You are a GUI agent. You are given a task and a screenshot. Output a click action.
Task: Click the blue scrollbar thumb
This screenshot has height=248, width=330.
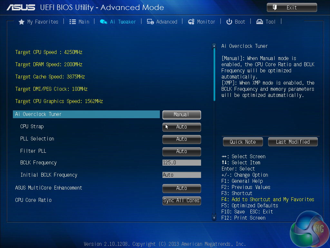(214, 75)
